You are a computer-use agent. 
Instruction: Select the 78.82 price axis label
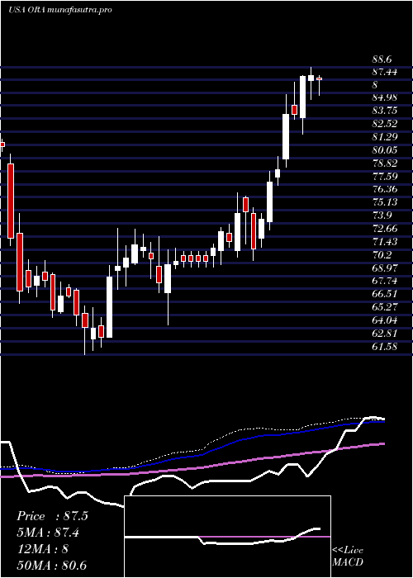[x=385, y=163]
